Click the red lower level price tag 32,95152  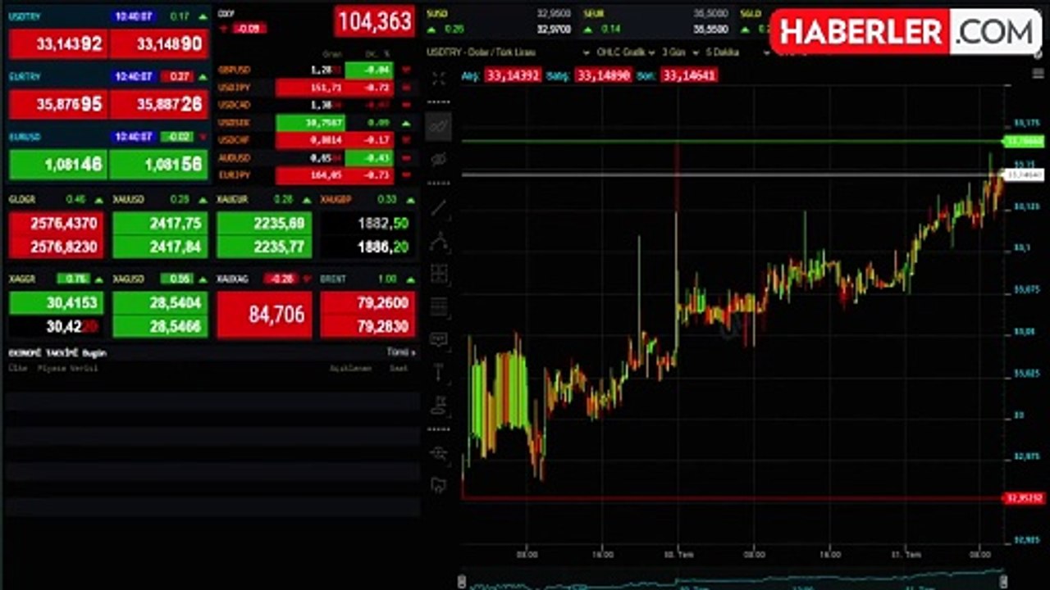point(1024,498)
